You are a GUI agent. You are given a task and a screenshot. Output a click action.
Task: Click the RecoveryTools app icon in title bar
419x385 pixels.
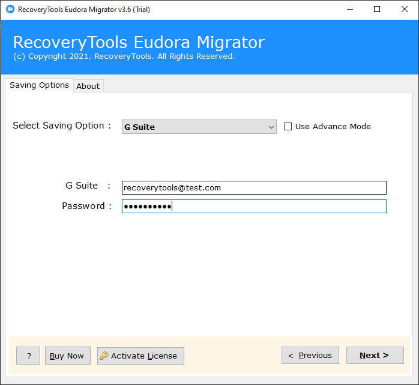point(10,10)
